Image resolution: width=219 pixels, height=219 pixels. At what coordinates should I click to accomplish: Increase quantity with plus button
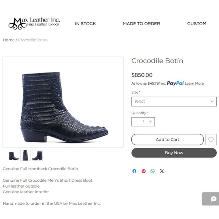(151, 122)
